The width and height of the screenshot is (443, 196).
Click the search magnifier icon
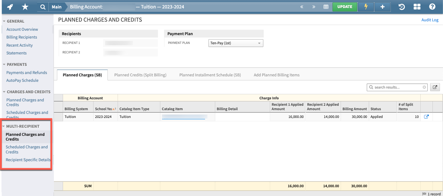[x=42, y=7]
